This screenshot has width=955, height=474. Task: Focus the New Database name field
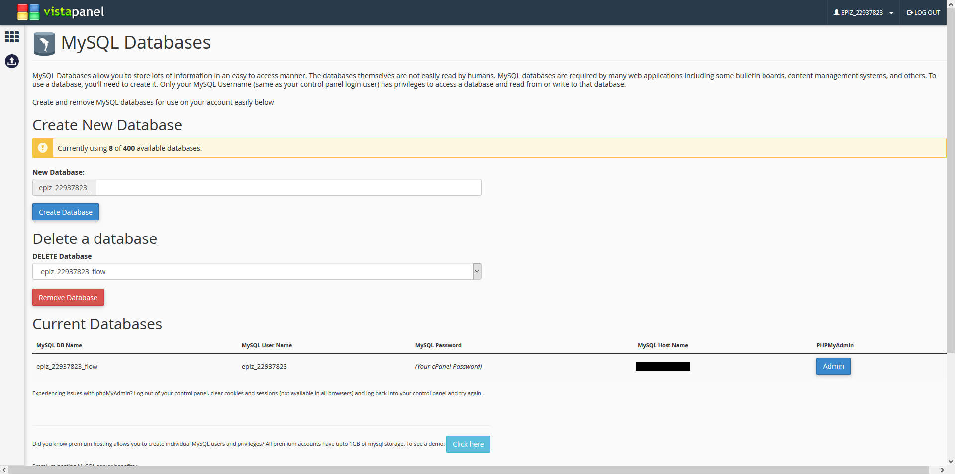click(288, 187)
